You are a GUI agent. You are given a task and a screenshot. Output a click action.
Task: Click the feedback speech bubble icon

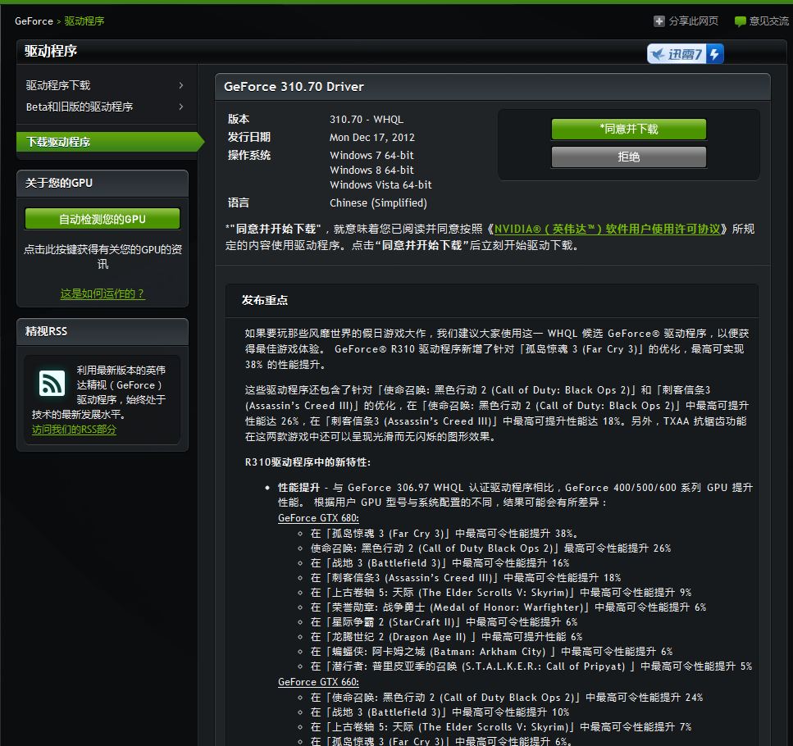tap(740, 22)
